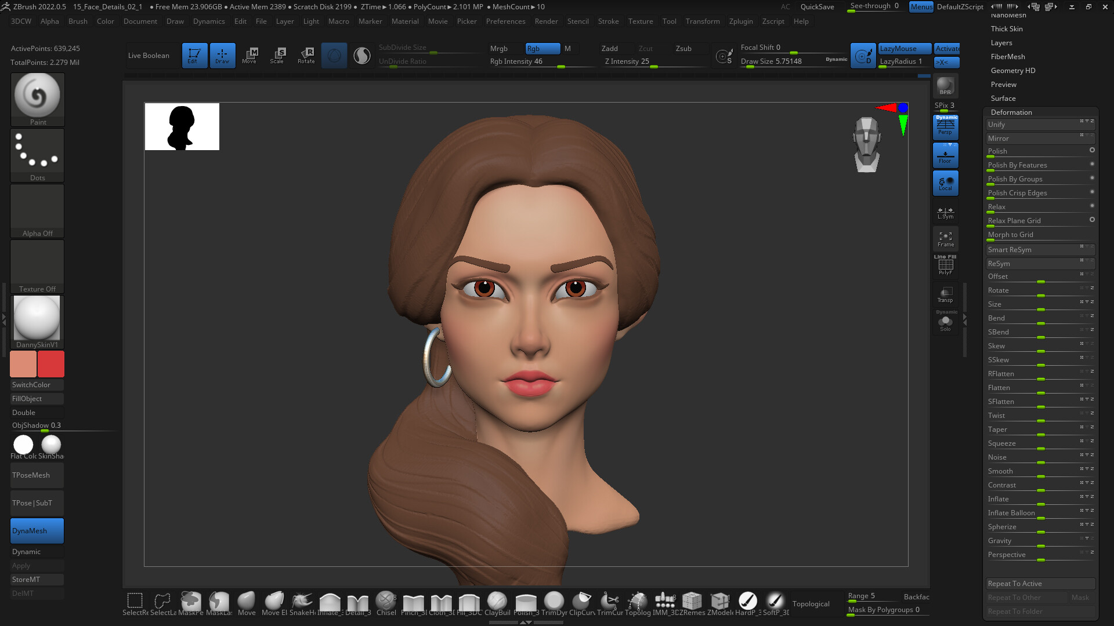1114x626 pixels.
Task: Expand the Deformation panel
Action: coord(1011,112)
